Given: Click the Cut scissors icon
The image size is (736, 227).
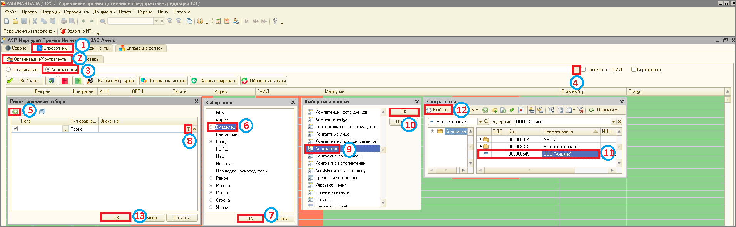Looking at the screenshot, I should coord(35,21).
